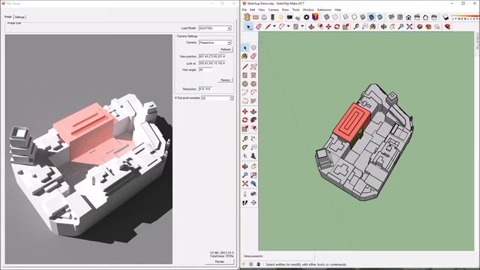
Task: Click Zoom Extents in horizontal toolbar
Action: (x=409, y=27)
